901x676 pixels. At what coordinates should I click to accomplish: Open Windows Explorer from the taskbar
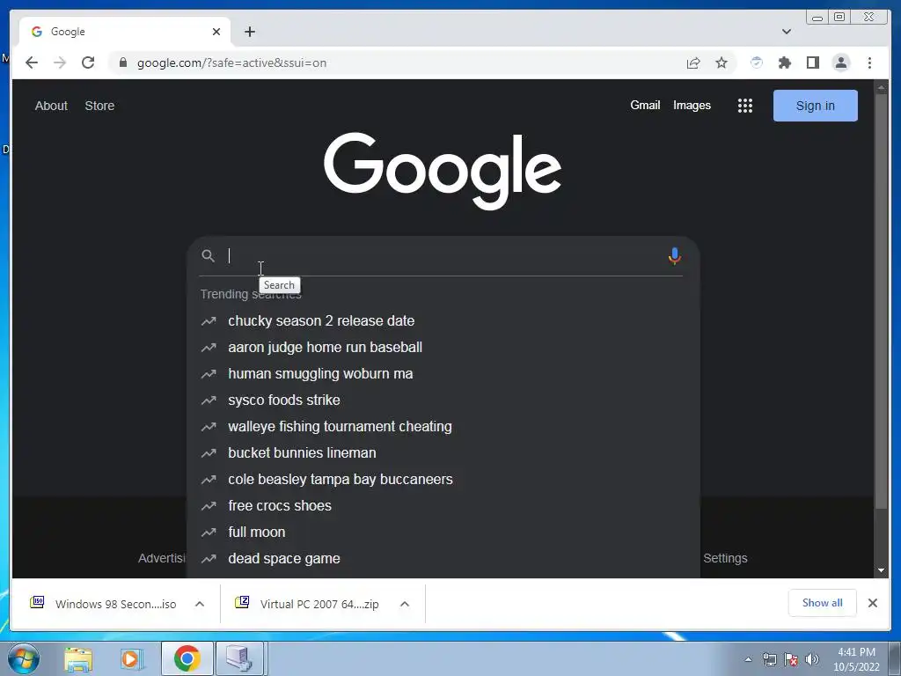click(78, 658)
